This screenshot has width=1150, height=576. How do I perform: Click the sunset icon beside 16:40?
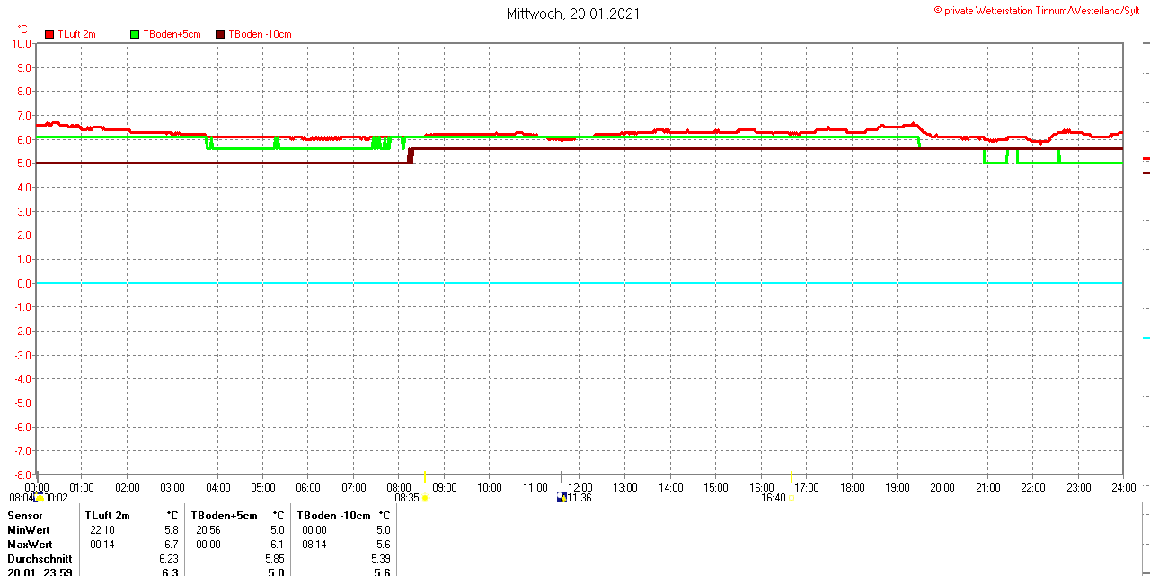[x=791, y=498]
